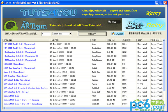Screen dimensions: 168x112
Task: Open the Tuts4 You source dropdown
Action: [70, 34]
